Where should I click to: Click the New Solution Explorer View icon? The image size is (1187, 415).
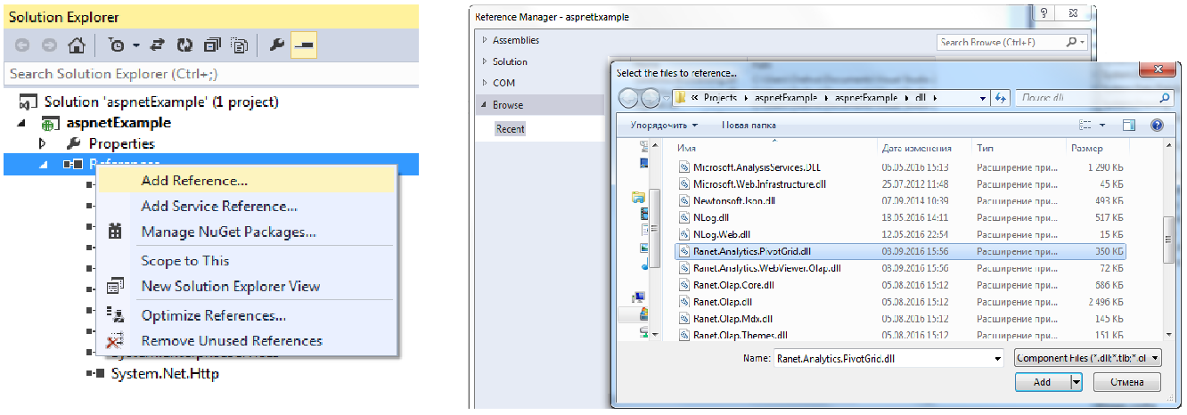point(115,287)
